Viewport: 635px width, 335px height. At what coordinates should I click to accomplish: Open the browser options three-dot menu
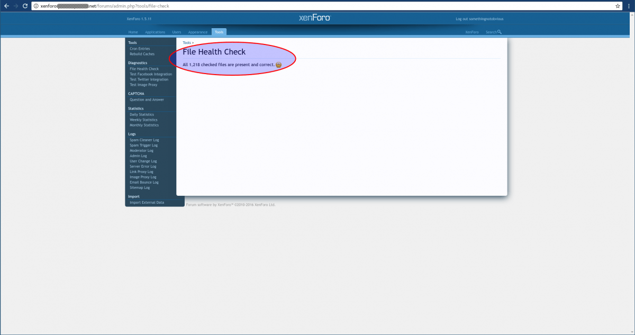[628, 6]
